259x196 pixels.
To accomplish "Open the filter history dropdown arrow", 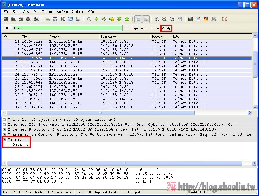I will pos(126,28).
